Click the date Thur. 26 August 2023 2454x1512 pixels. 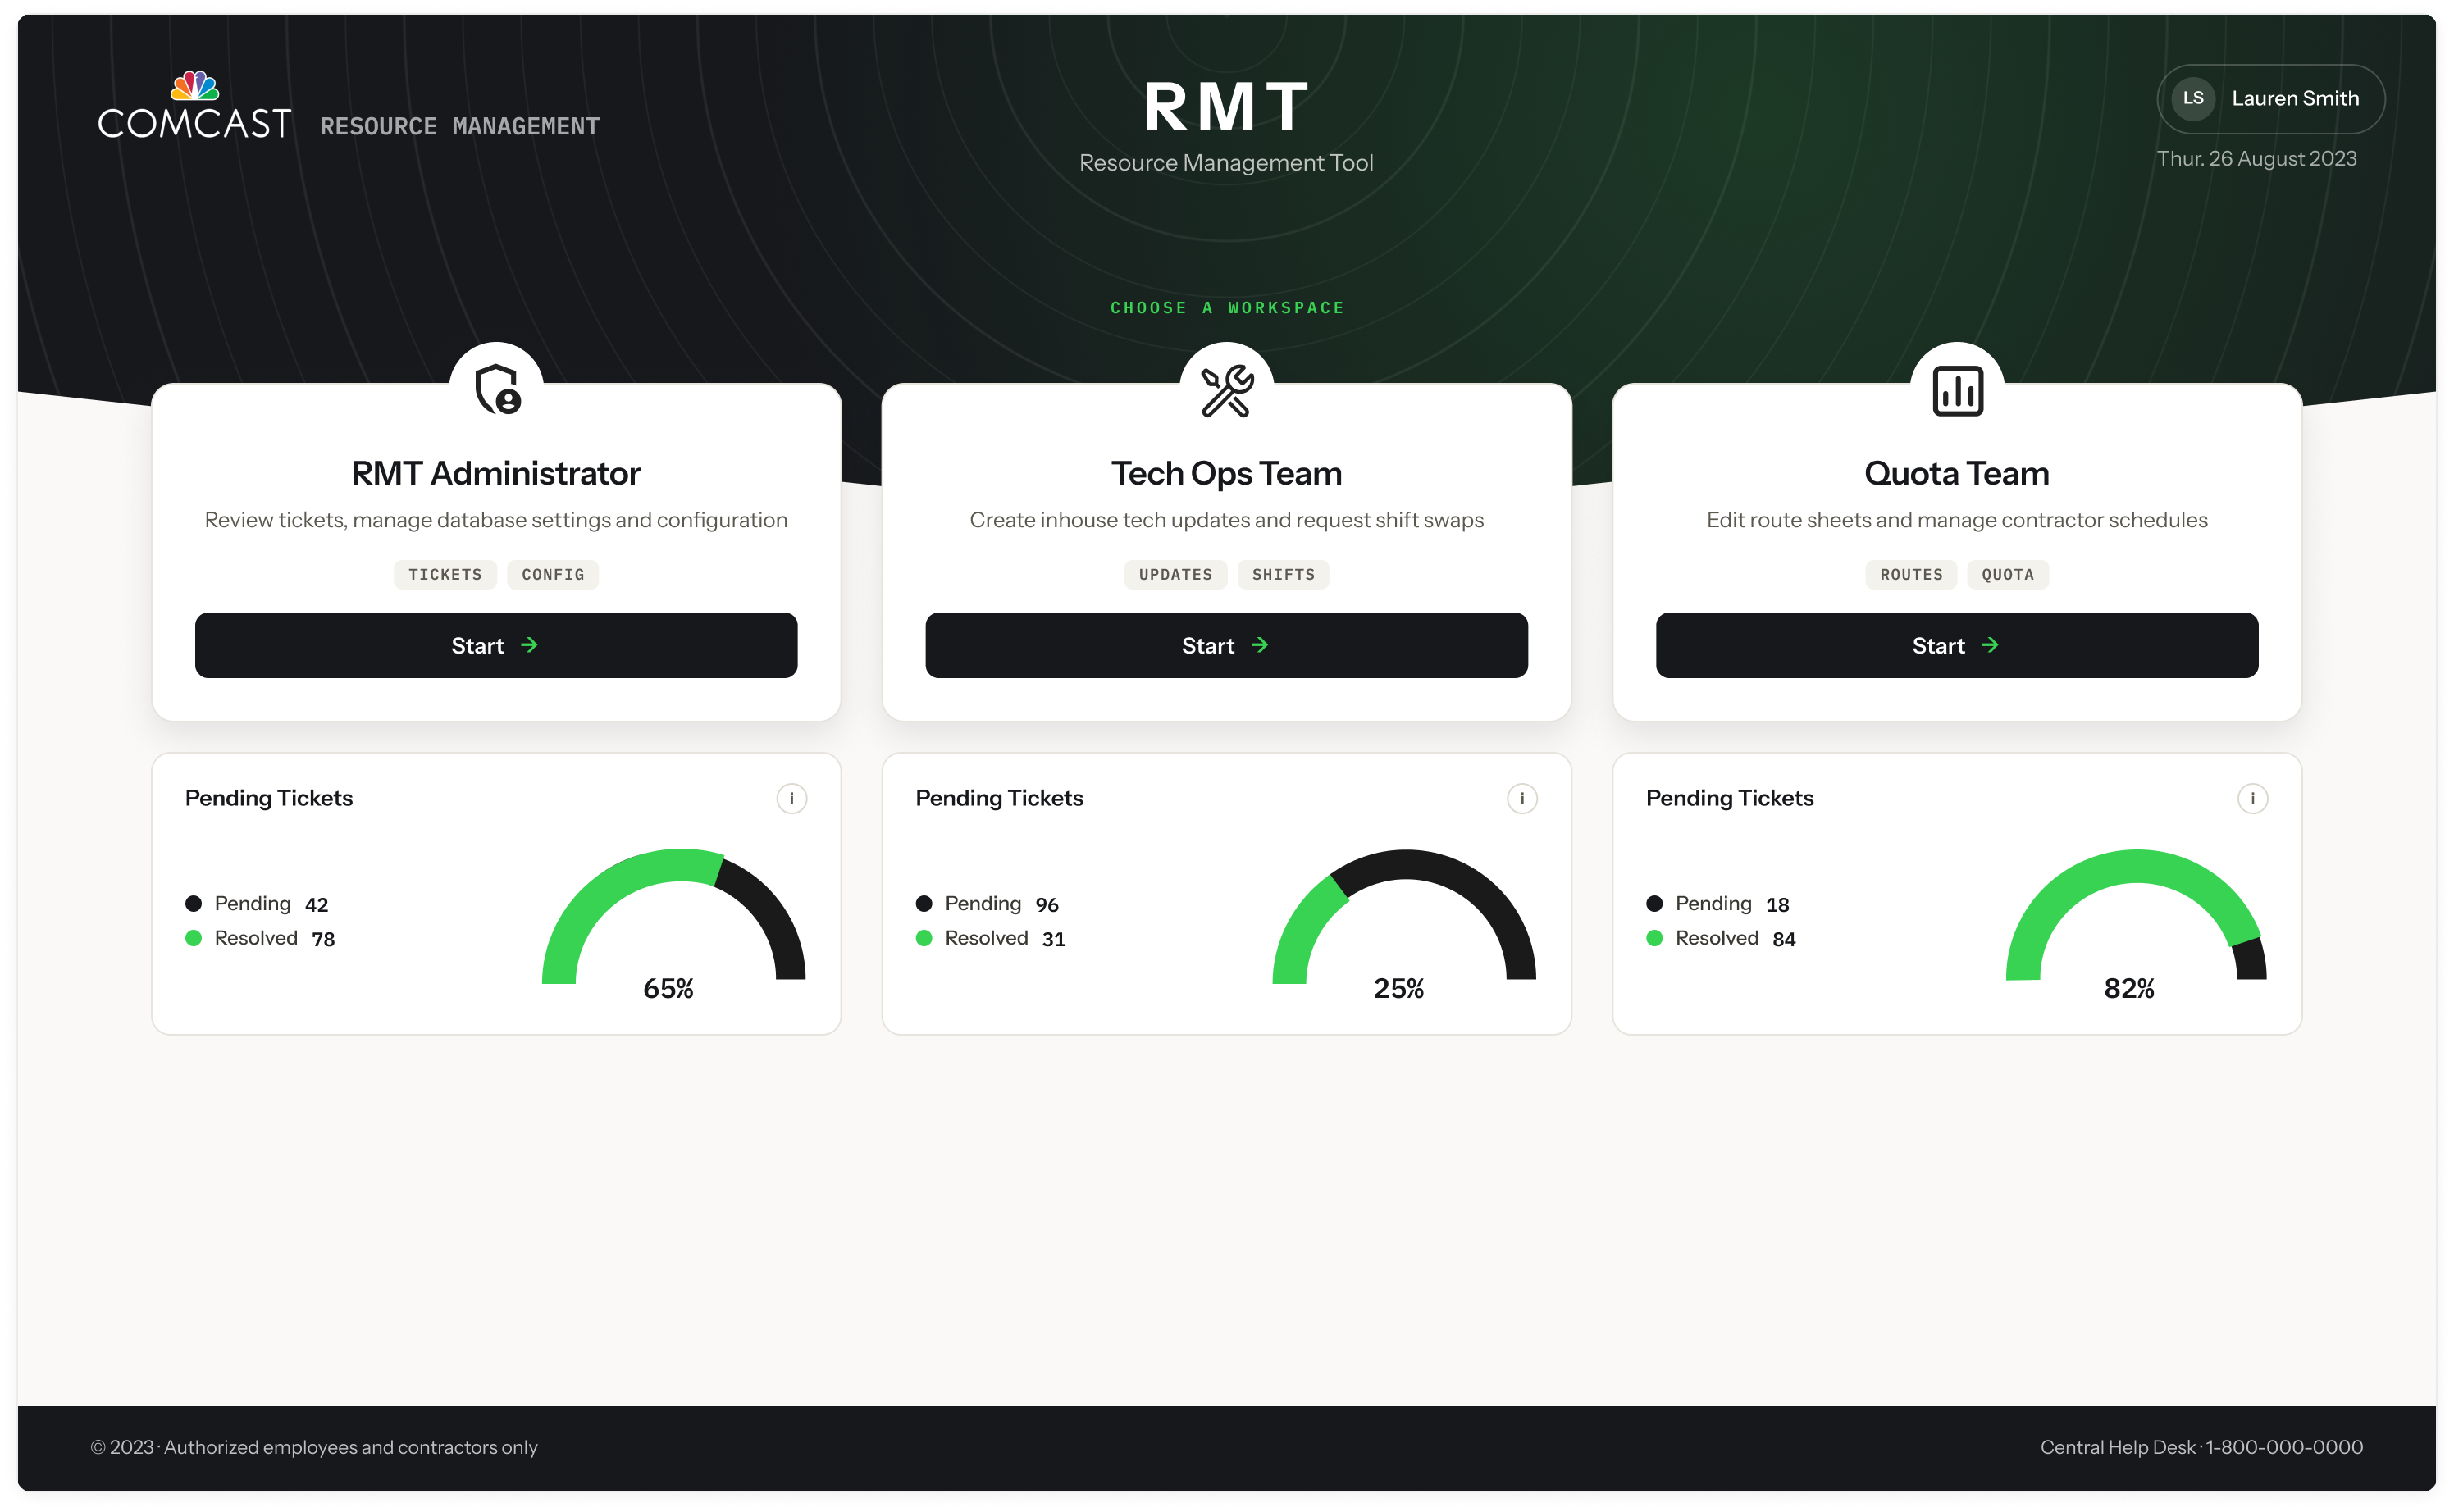click(x=2257, y=159)
